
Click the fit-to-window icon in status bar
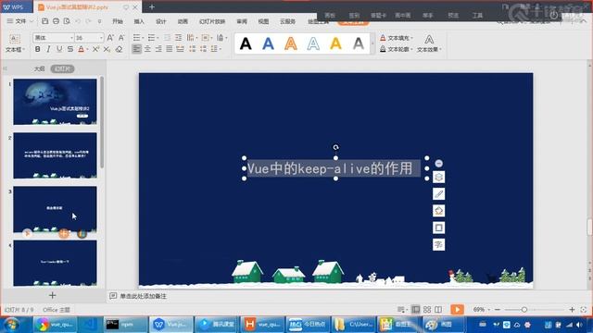click(x=584, y=310)
